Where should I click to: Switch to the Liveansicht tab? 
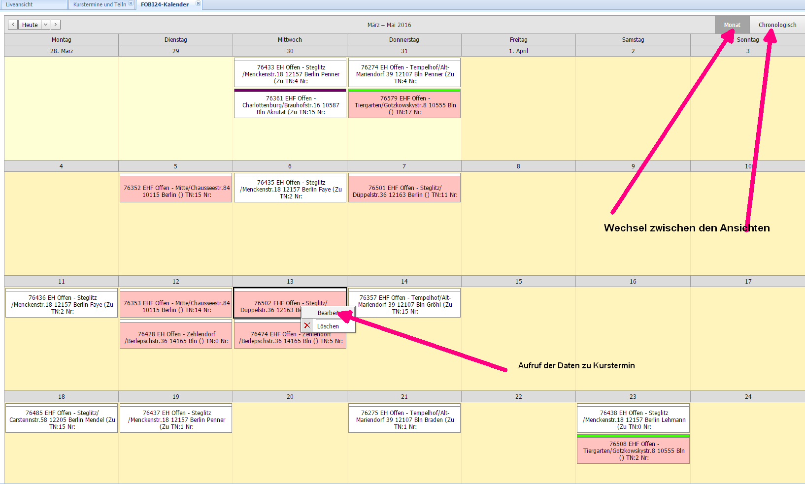click(x=20, y=4)
